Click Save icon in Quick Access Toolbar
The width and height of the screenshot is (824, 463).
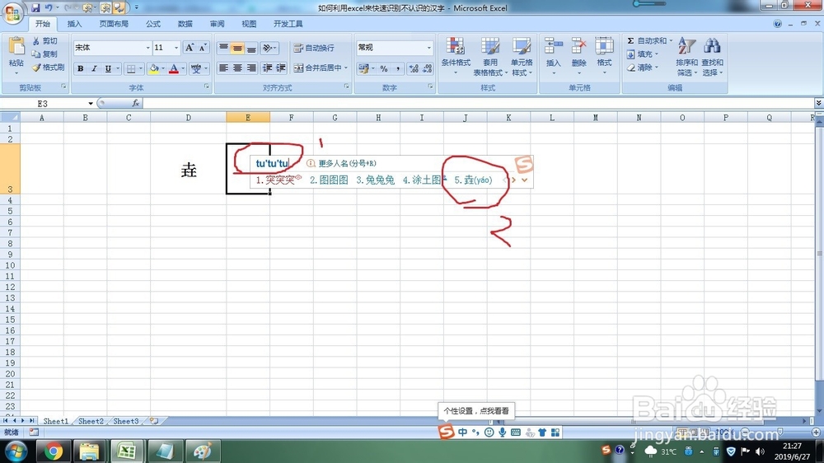[x=35, y=7]
